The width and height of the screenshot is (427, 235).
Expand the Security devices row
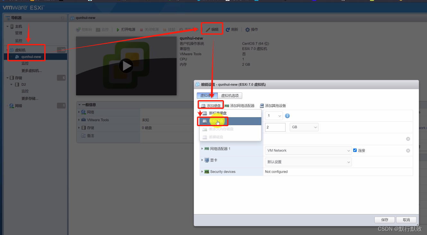pyautogui.click(x=202, y=171)
